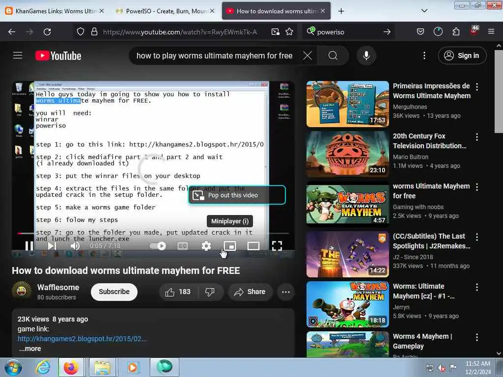This screenshot has width=503, height=377.
Task: Open Gaming with noobs video thumbnail
Action: pyautogui.click(x=347, y=204)
